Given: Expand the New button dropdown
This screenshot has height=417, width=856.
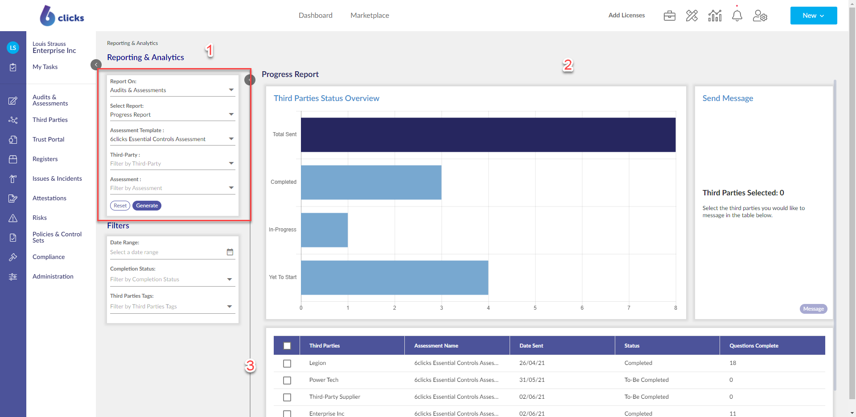Looking at the screenshot, I should (814, 16).
